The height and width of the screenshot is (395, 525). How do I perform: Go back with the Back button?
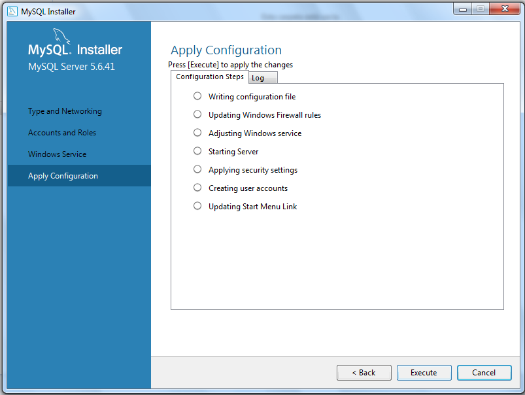364,373
